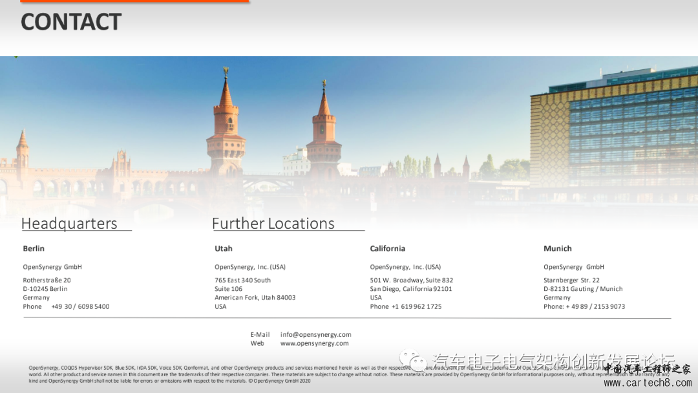Click OpenSynergy, Inc. (USA) under Utah

(x=250, y=267)
